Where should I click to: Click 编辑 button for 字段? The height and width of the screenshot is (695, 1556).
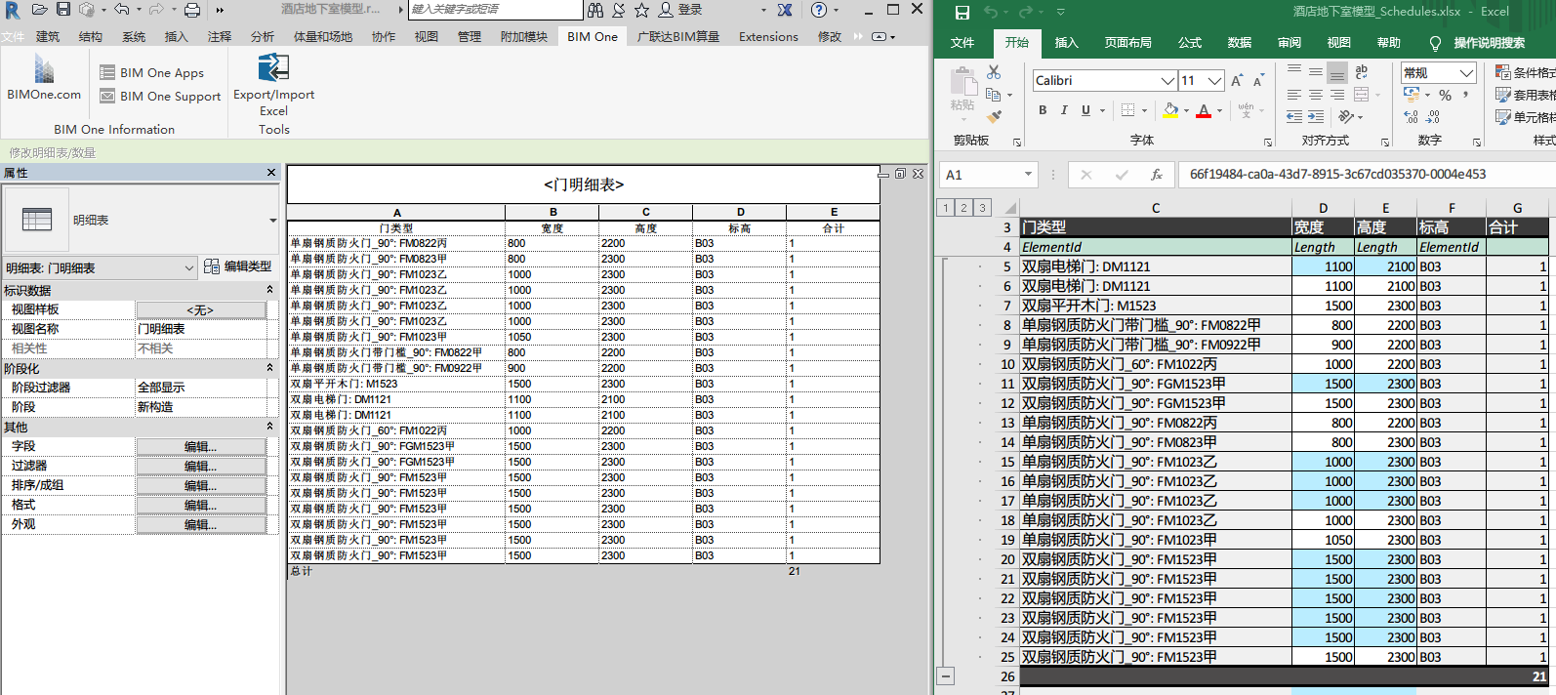point(200,446)
